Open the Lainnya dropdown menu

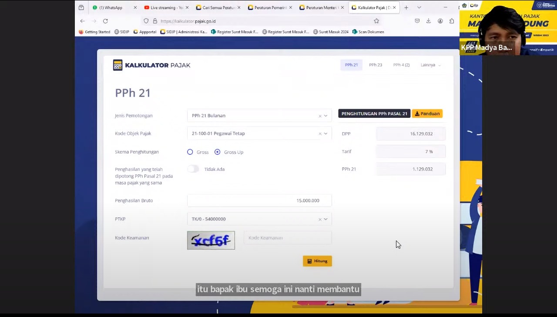point(430,65)
